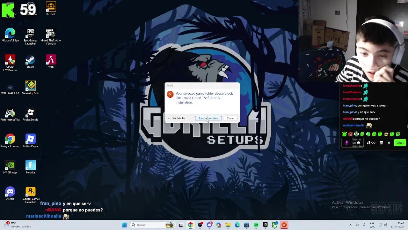This screenshot has height=230, width=408.
Task: Click the green Chat send button
Action: (x=400, y=143)
